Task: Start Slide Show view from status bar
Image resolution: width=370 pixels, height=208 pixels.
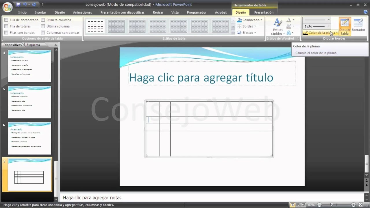Action: [303, 205]
